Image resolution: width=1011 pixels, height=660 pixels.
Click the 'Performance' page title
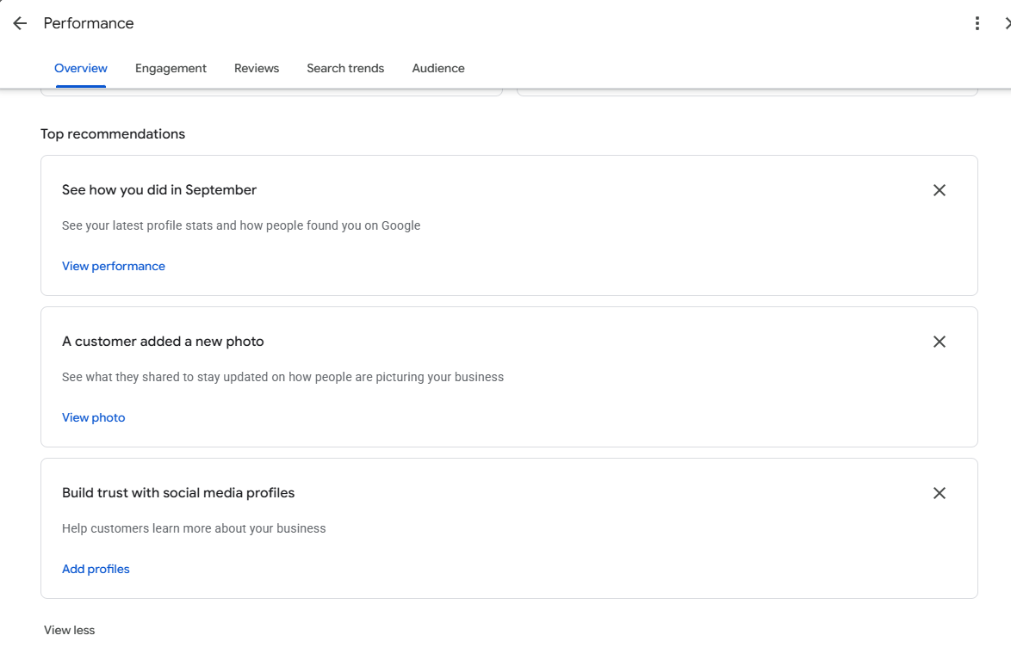coord(89,24)
